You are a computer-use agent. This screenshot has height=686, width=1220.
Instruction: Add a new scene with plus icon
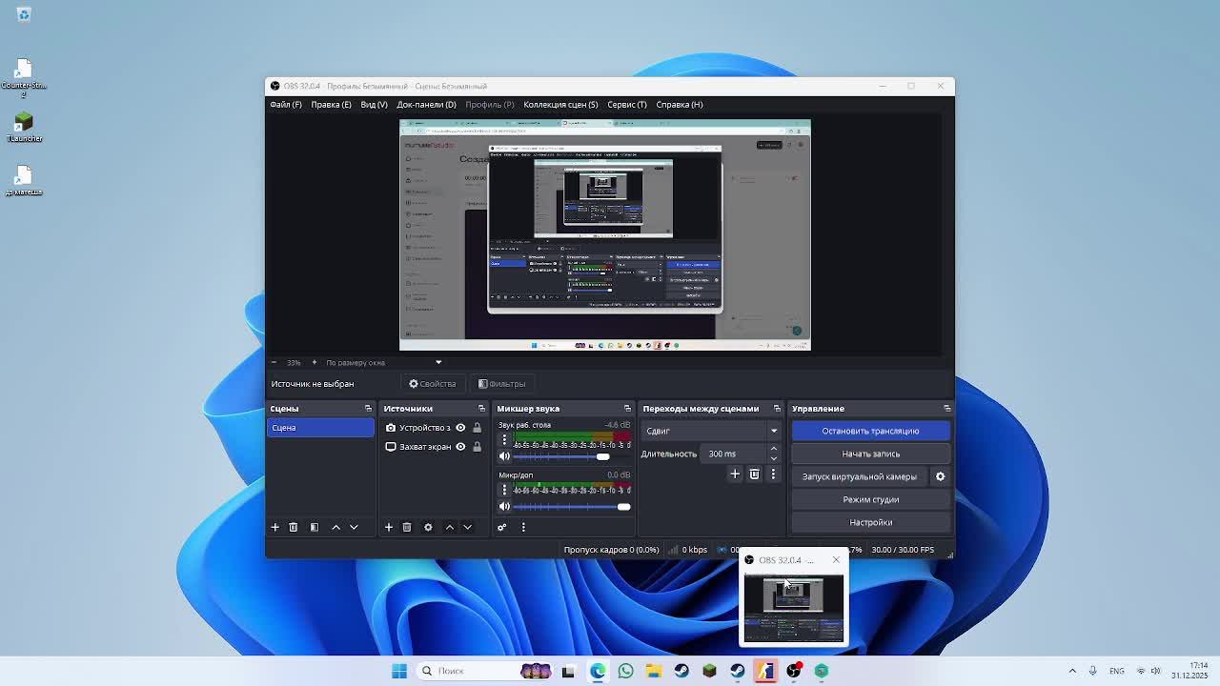tap(274, 527)
